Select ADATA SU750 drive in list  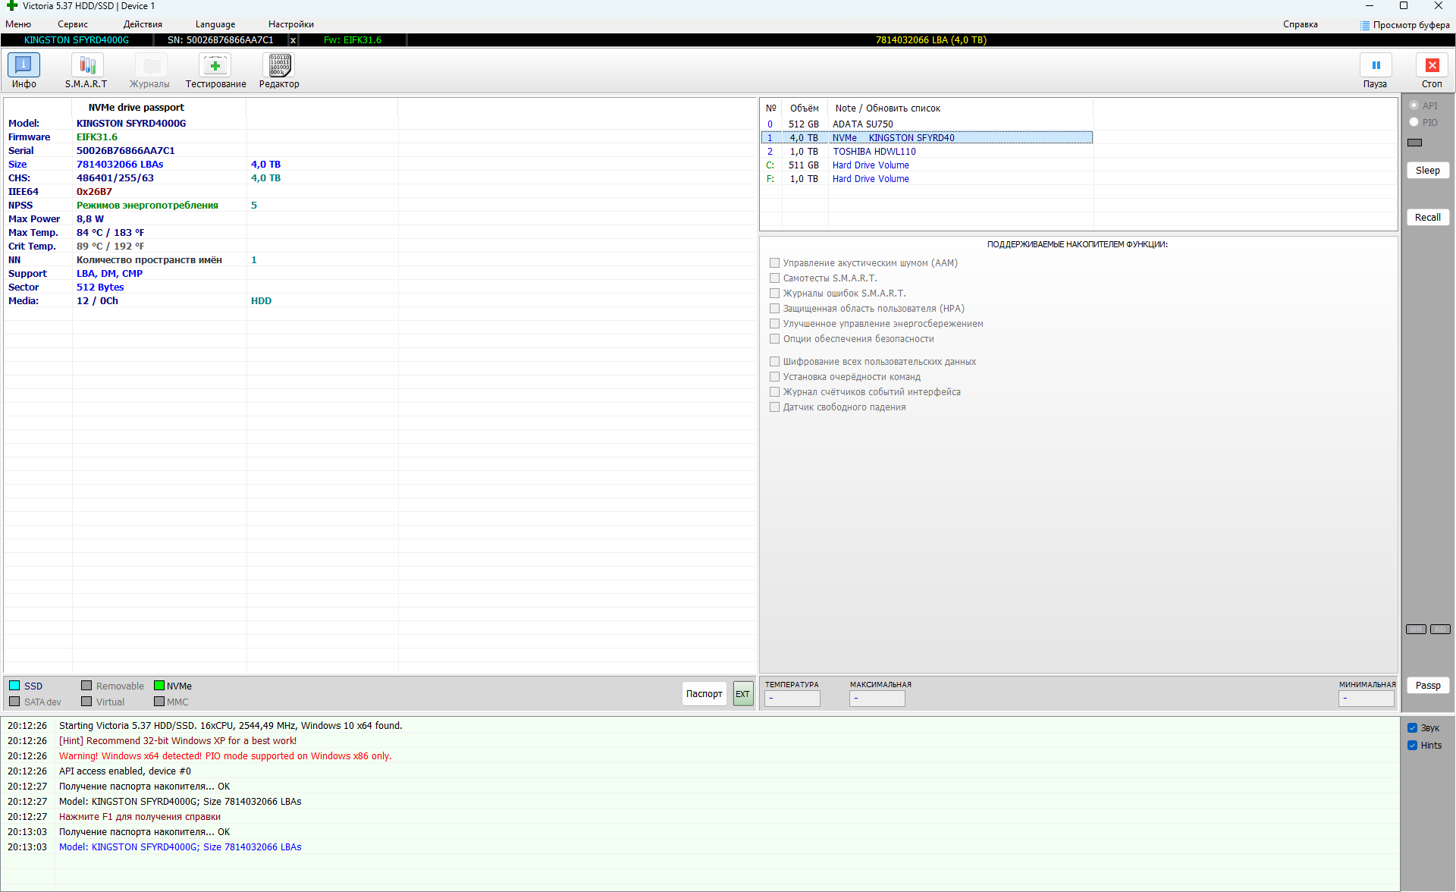862,124
